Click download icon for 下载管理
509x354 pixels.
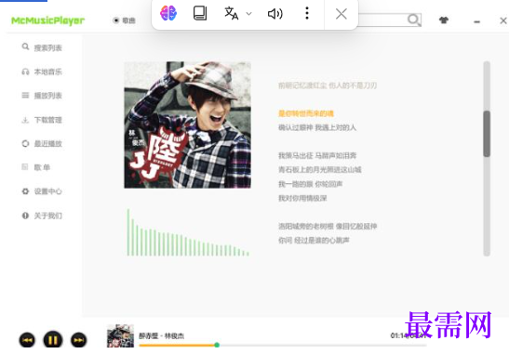(x=25, y=120)
